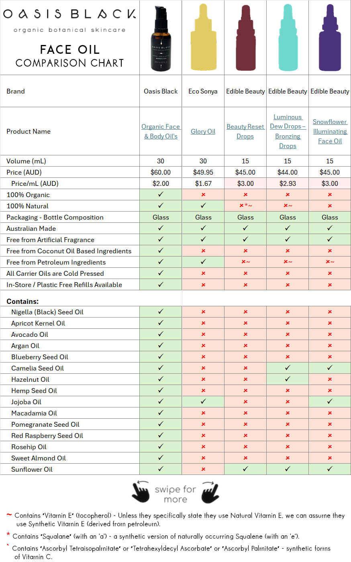Click the $60.00 price cell
Image resolution: width=351 pixels, height=562 pixels.
click(161, 172)
